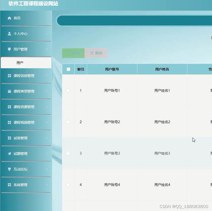Click the cell 用户账号3

click(112, 153)
